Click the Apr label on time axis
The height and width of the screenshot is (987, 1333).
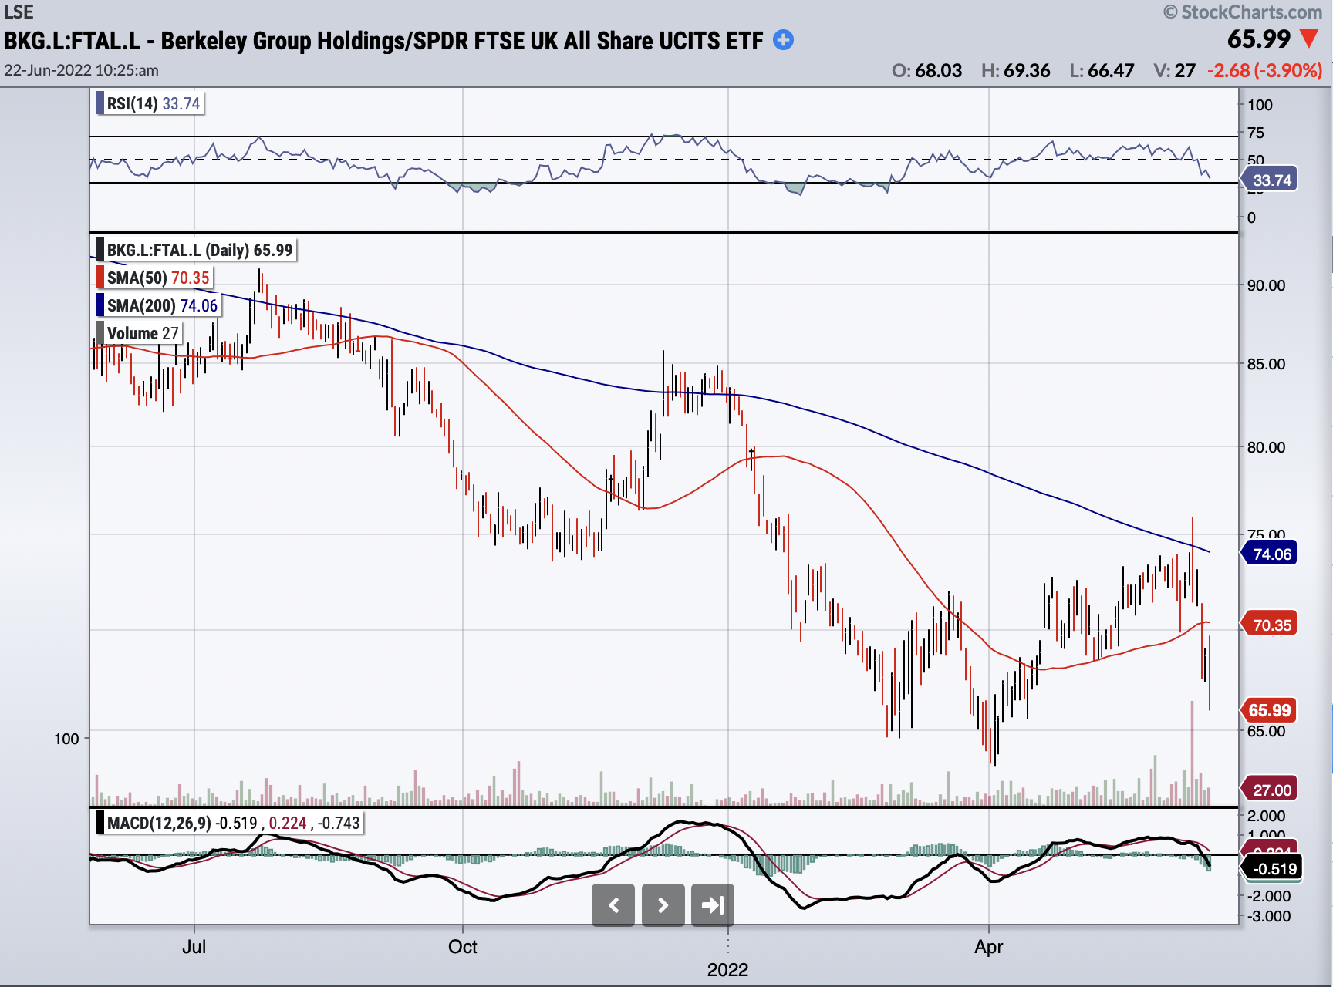pos(988,946)
